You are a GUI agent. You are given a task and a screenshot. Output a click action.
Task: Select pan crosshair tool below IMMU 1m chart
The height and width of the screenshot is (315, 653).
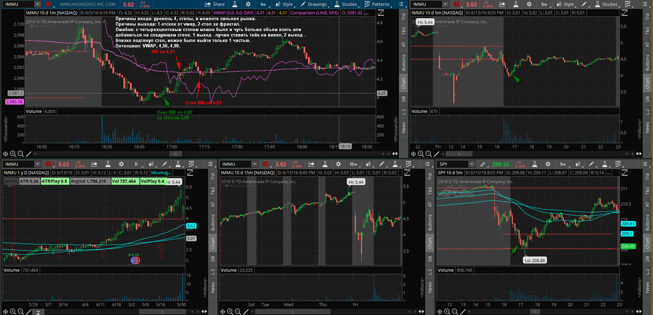(x=5, y=154)
